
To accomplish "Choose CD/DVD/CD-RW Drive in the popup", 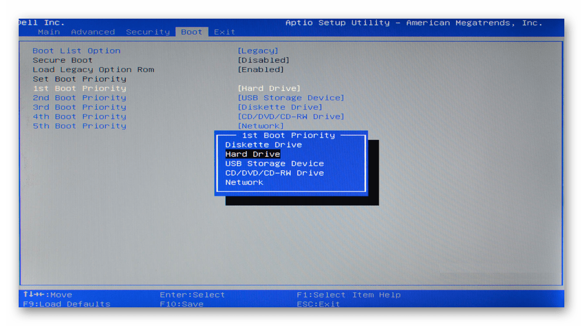I will (x=274, y=173).
